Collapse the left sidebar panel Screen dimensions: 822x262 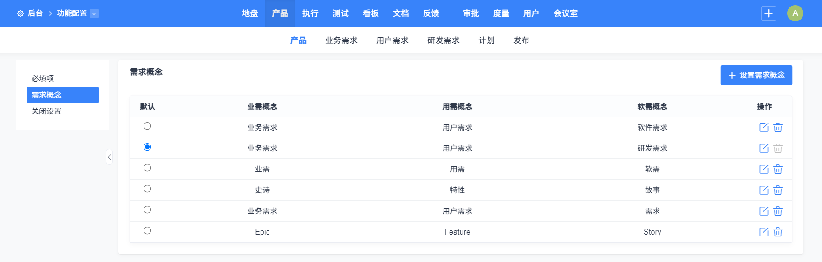click(x=109, y=157)
